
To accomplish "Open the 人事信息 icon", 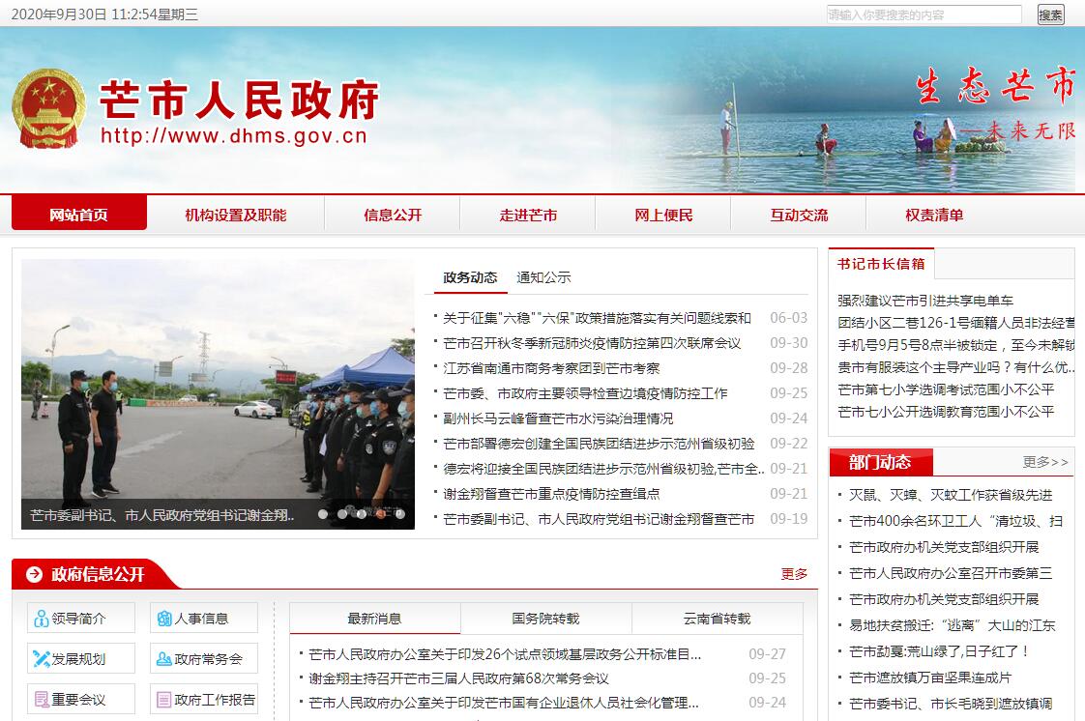I will (164, 619).
